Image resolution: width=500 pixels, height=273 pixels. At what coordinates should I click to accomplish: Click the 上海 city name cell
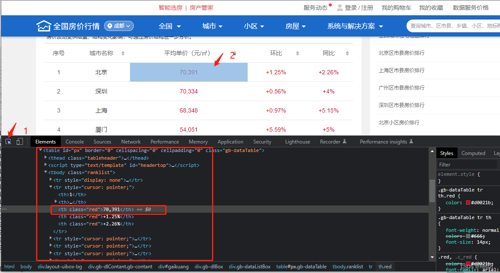click(101, 110)
